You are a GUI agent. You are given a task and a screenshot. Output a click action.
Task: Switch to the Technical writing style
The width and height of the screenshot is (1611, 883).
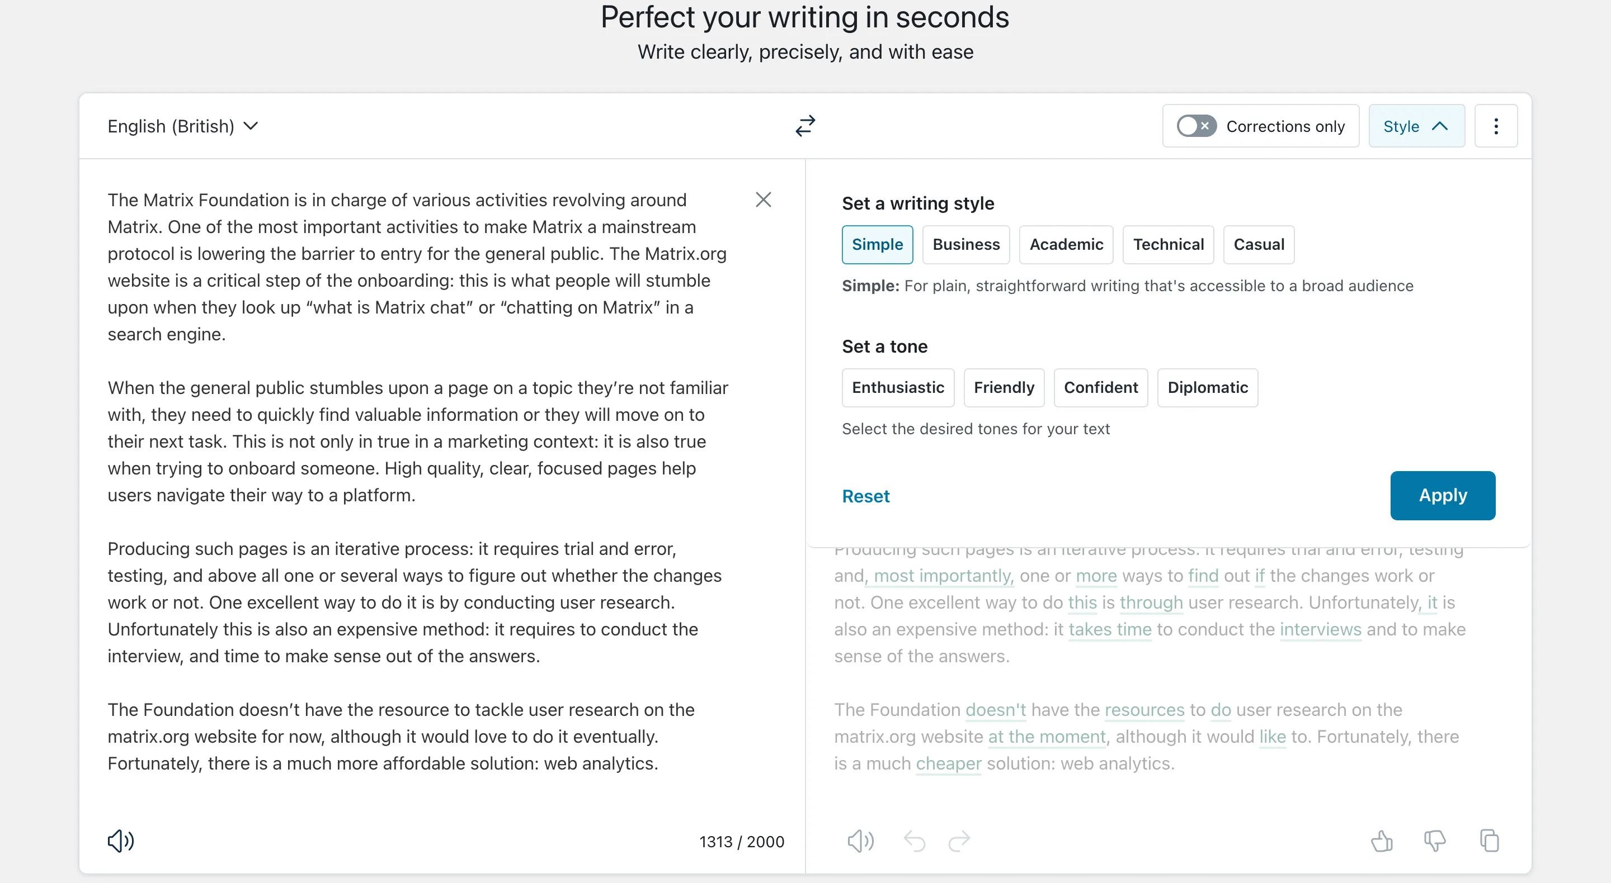pyautogui.click(x=1168, y=244)
